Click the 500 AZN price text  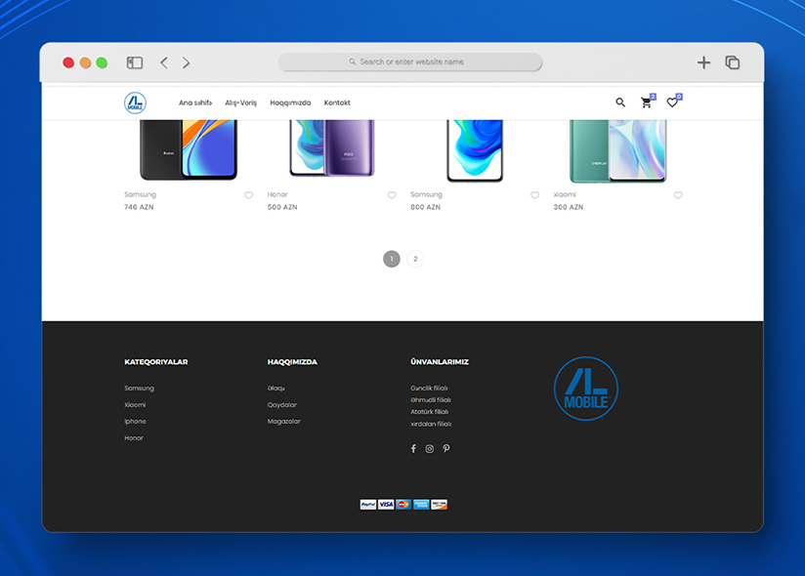click(x=282, y=207)
